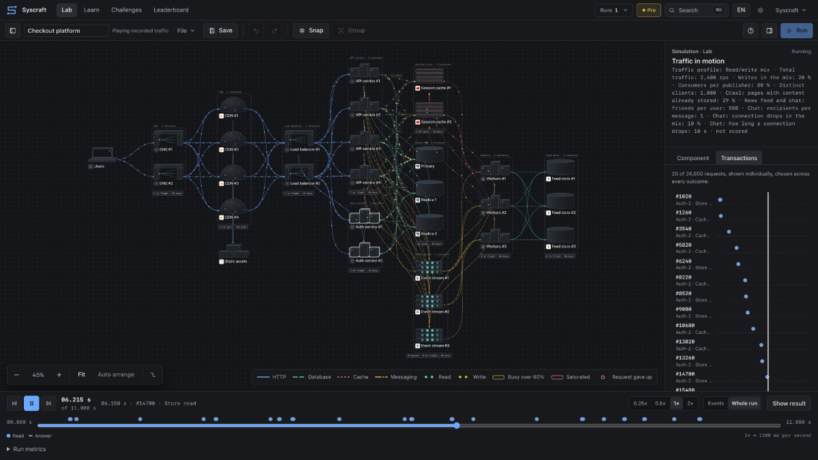Click the Run button
This screenshot has width=818, height=460.
point(796,31)
